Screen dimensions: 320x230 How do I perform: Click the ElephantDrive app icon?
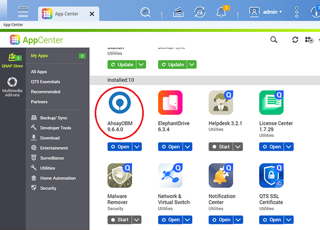tap(170, 102)
